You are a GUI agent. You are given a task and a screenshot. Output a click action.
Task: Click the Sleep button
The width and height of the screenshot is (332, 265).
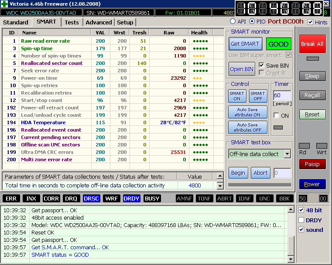(x=312, y=76)
